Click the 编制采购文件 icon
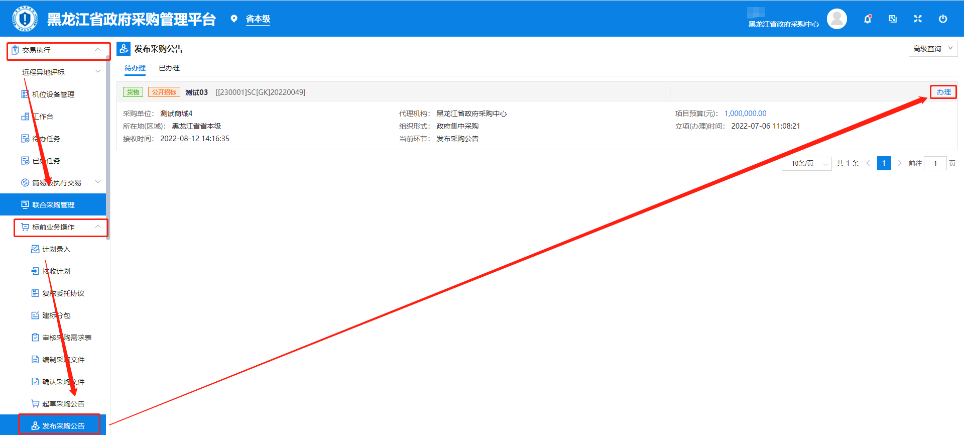The height and width of the screenshot is (435, 964). click(35, 360)
